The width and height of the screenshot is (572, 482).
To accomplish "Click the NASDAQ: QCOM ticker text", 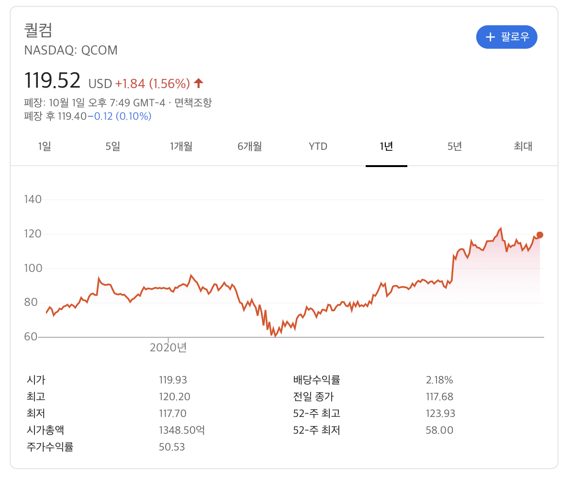I will [71, 50].
